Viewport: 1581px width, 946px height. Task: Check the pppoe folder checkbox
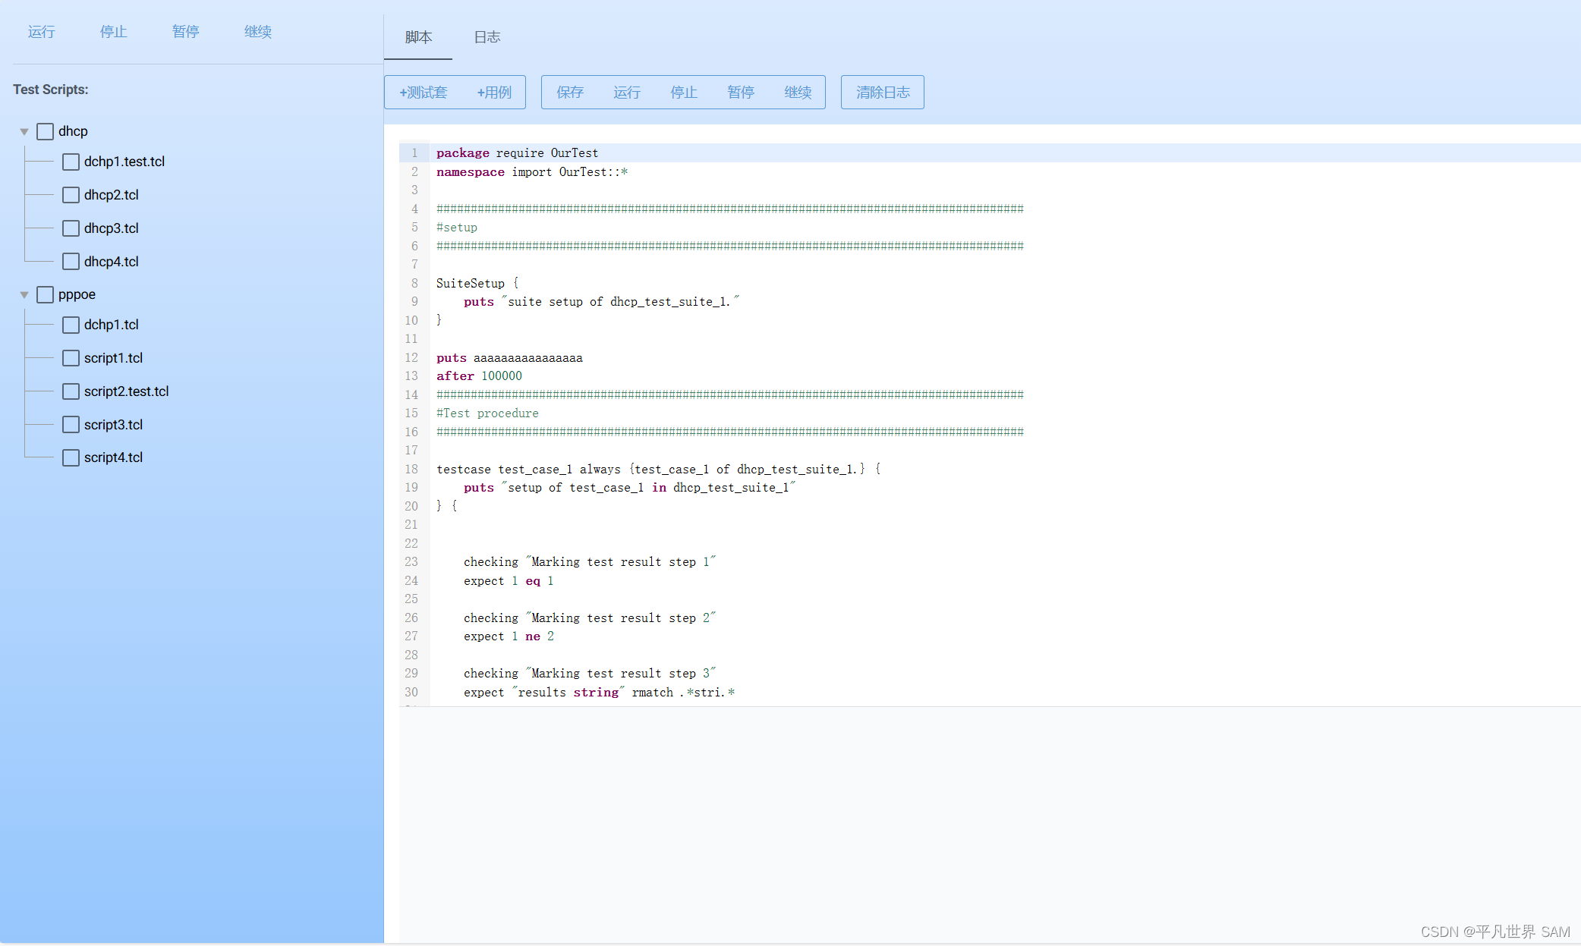(x=46, y=295)
